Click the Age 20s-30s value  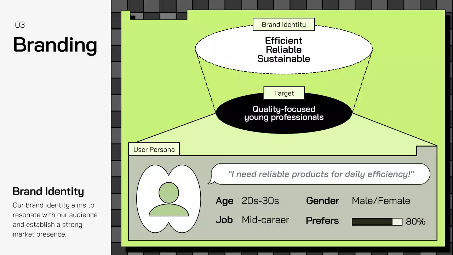[x=260, y=201]
